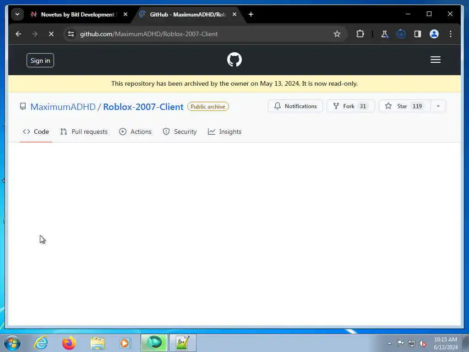Bookmark this page with the star icon
Image resolution: width=469 pixels, height=352 pixels.
click(337, 34)
